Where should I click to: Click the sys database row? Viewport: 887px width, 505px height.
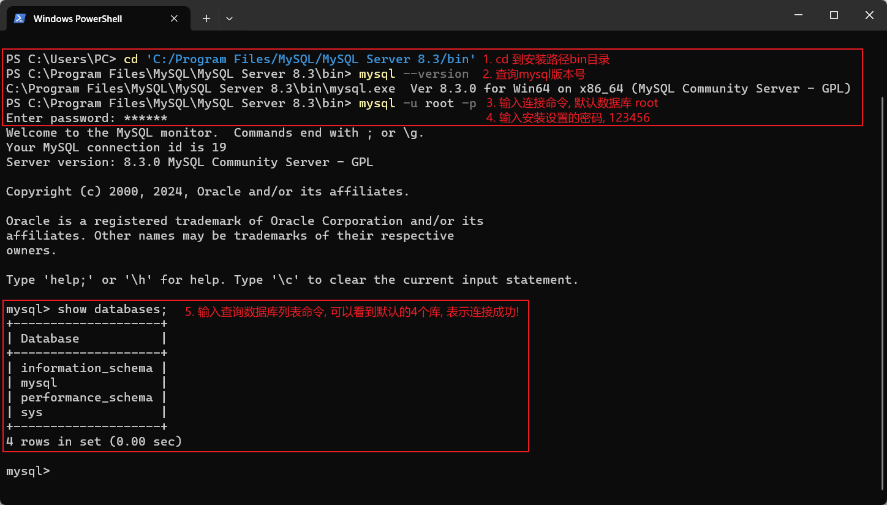(x=86, y=412)
